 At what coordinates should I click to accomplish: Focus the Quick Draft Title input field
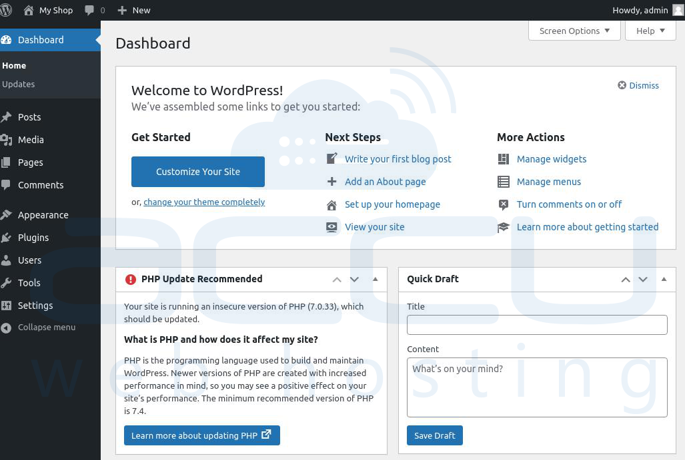[x=537, y=325]
